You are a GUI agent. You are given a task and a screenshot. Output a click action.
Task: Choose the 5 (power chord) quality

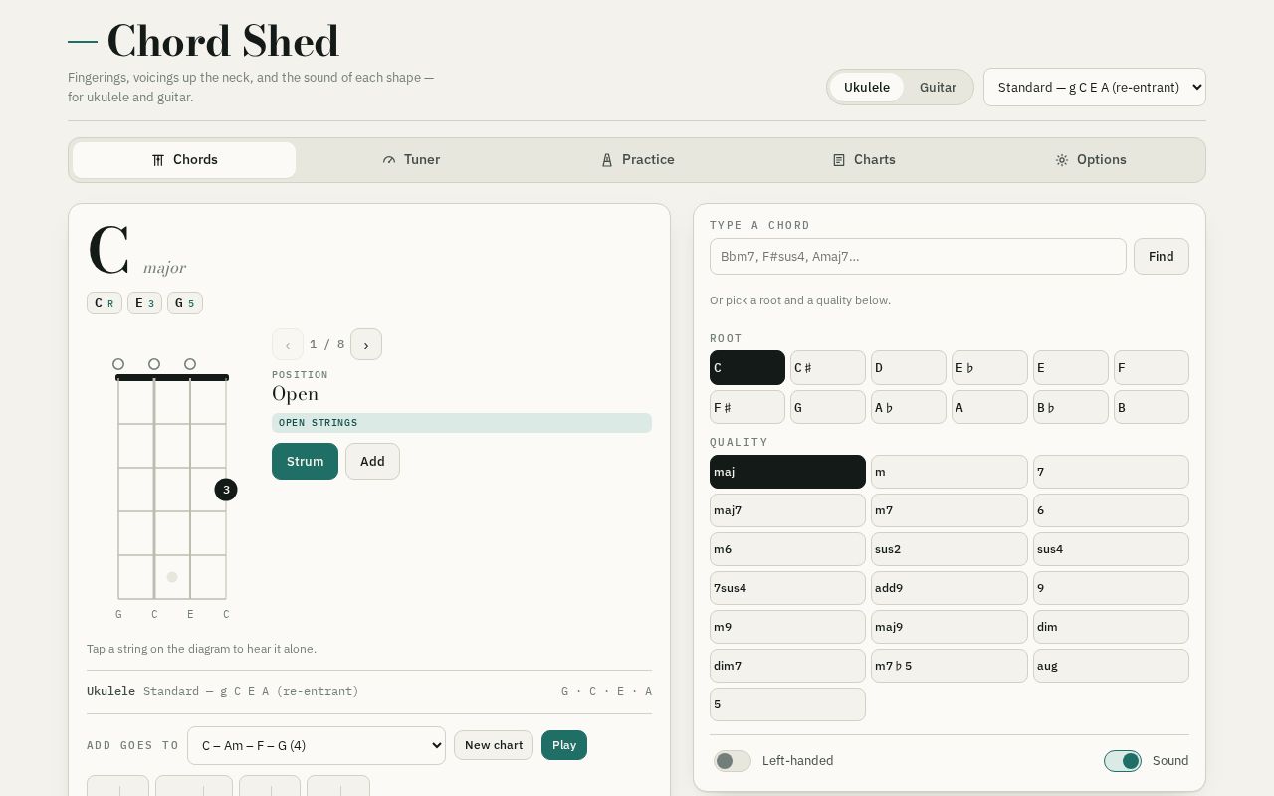787,704
